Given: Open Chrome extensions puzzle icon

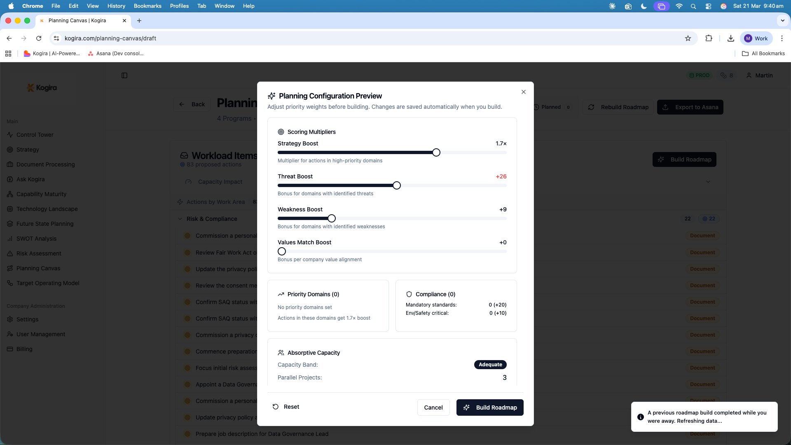Looking at the screenshot, I should (x=709, y=38).
